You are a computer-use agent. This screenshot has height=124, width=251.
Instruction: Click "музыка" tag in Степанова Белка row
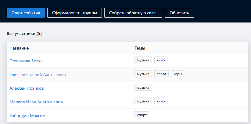click(x=143, y=60)
